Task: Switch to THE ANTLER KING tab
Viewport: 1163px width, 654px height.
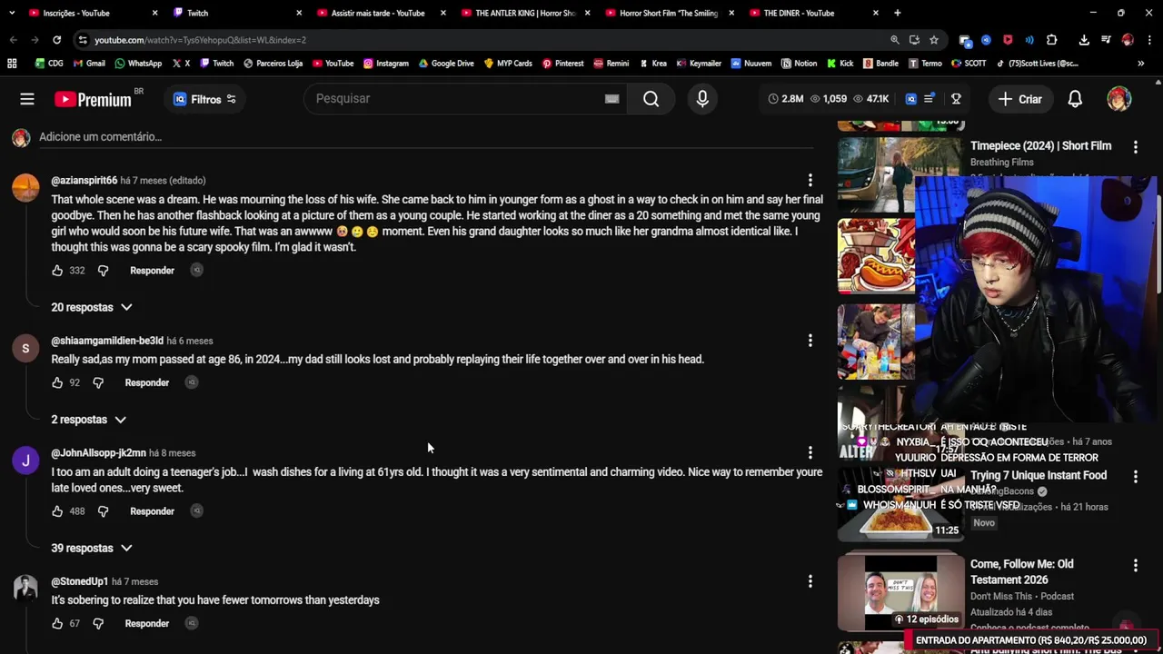Action: tap(525, 13)
